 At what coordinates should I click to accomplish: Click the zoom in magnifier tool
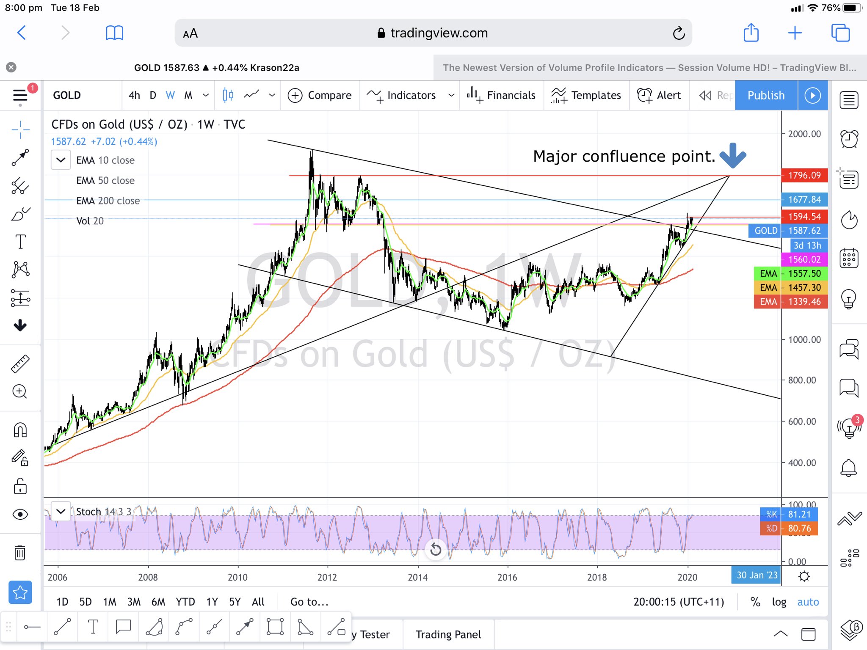[x=20, y=391]
